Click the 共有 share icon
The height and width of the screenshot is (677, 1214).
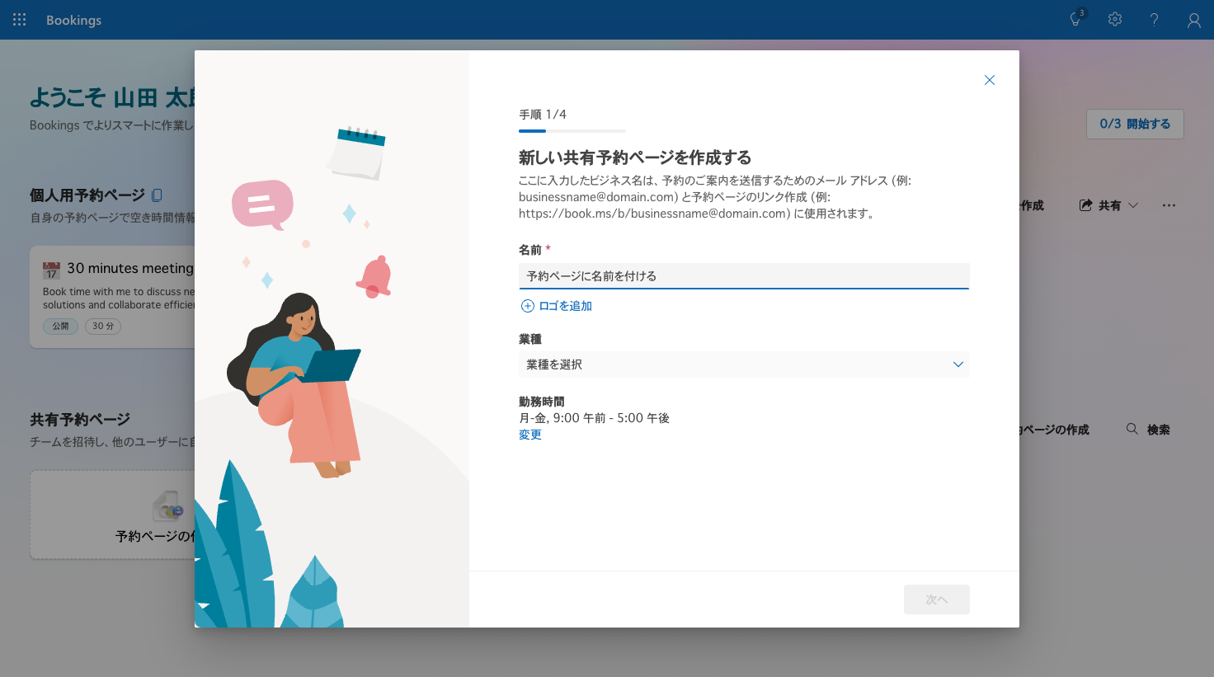(x=1086, y=205)
